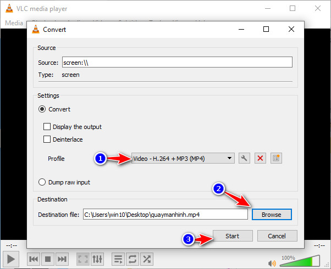The width and height of the screenshot is (331, 269).
Task: Go to previous media in playlist
Action: (34, 259)
